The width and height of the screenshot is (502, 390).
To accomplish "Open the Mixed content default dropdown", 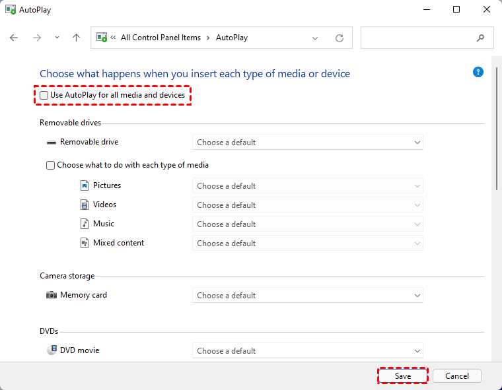I will [307, 243].
